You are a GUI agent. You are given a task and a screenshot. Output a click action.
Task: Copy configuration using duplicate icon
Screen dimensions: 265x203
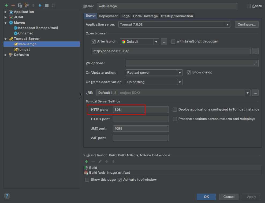tap(20, 5)
